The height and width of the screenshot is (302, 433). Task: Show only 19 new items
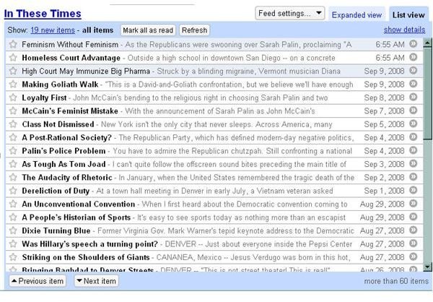tap(53, 30)
